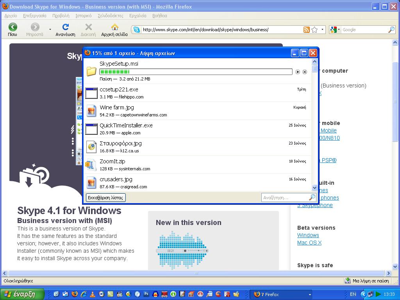Open the back/forward history dropdown arrow
400x300 pixels.
50,30
